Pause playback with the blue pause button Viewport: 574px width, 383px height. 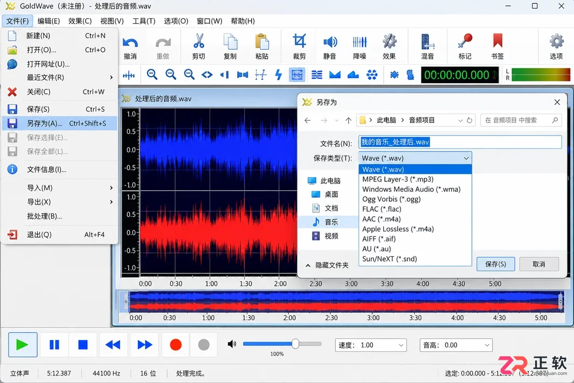(54, 345)
